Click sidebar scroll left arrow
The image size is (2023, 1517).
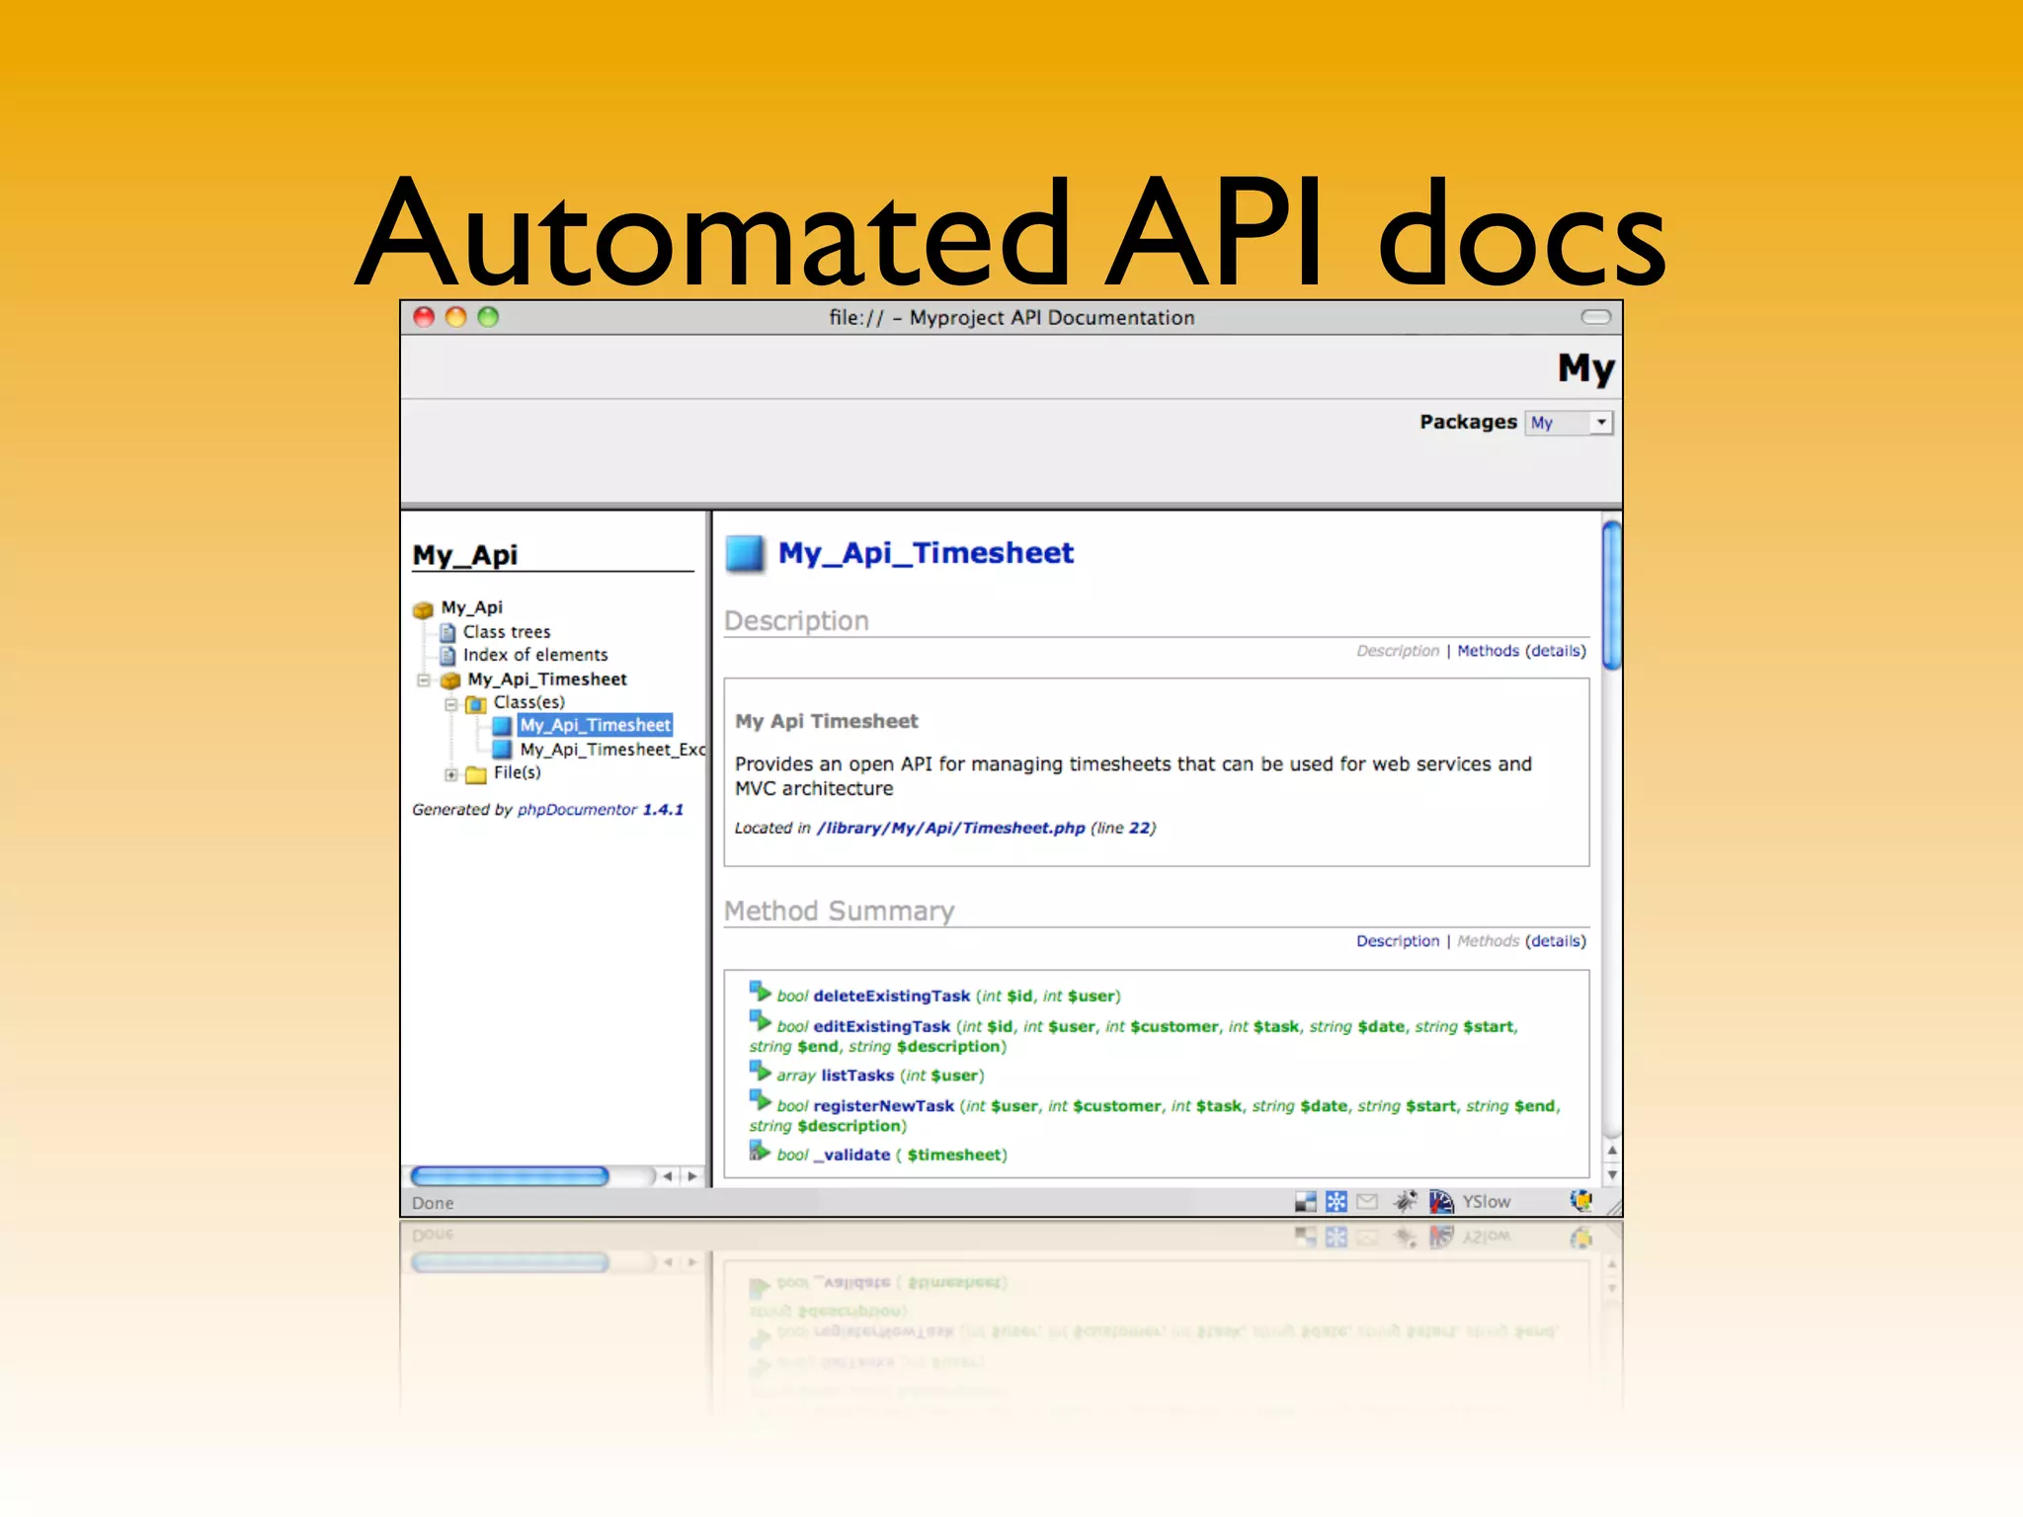tap(669, 1176)
